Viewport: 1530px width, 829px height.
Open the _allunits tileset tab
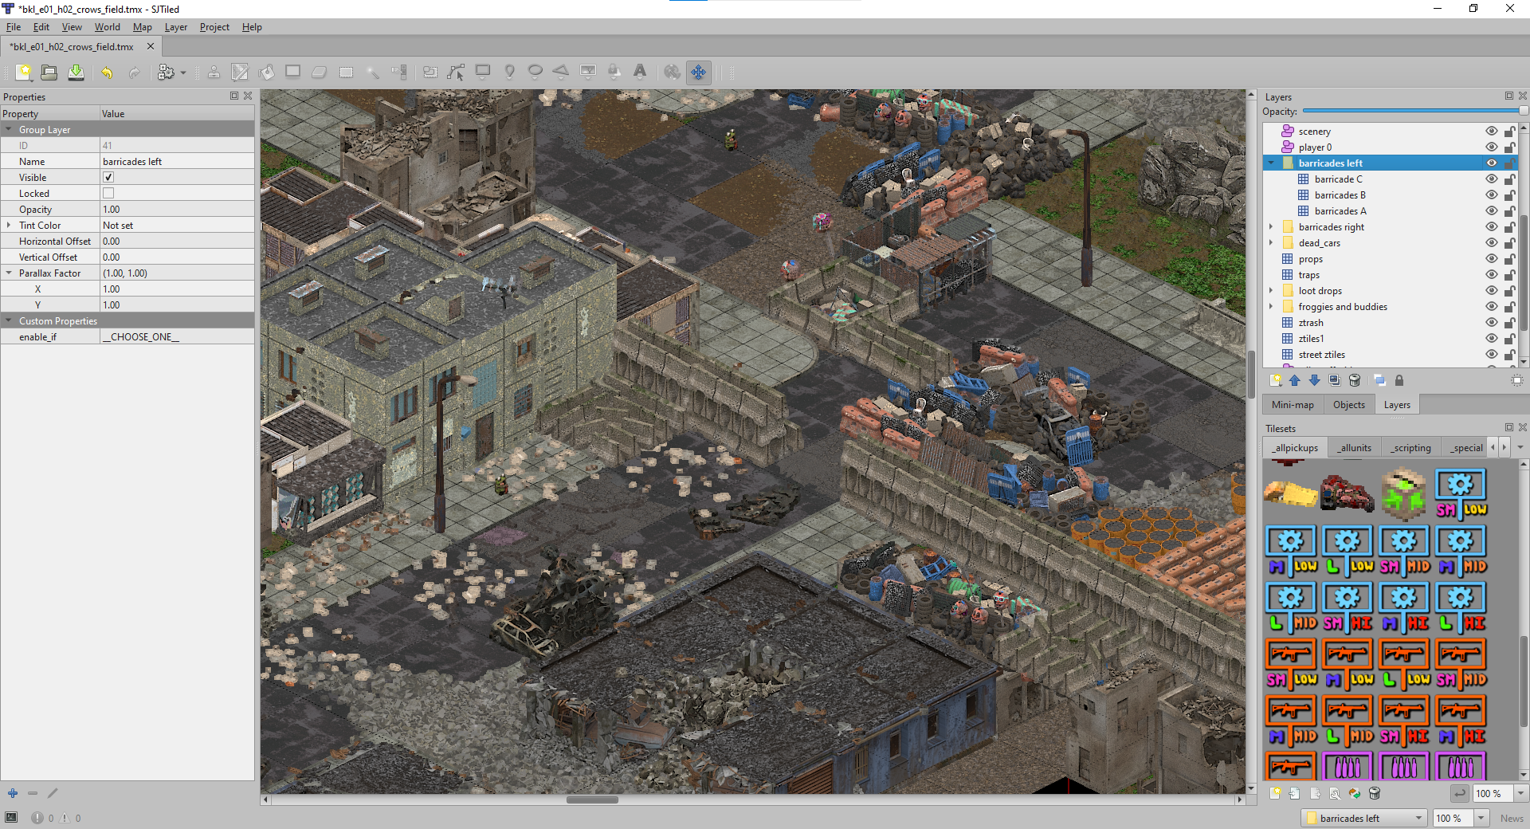click(x=1355, y=448)
